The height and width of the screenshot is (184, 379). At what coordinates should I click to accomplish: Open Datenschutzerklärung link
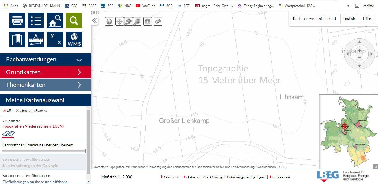[204, 177]
